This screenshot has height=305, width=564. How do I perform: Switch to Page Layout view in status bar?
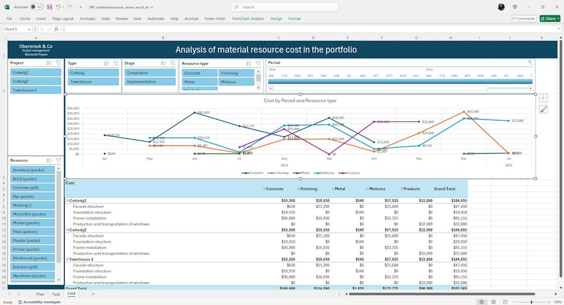point(493,302)
